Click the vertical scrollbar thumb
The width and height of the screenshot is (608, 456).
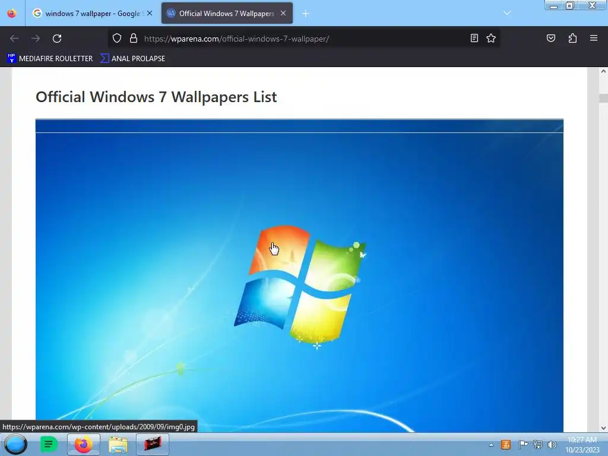coord(603,98)
